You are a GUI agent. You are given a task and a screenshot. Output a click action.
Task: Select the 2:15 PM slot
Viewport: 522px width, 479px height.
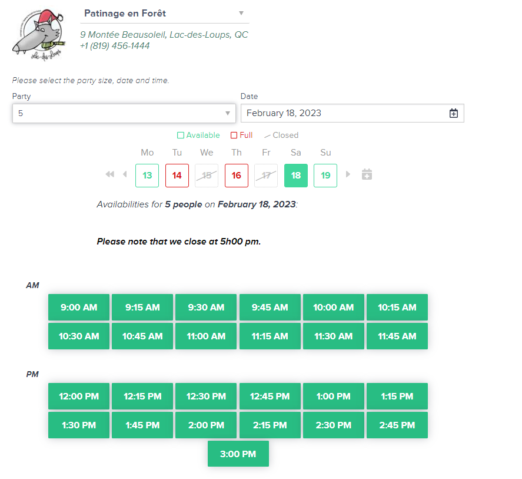pyautogui.click(x=270, y=425)
